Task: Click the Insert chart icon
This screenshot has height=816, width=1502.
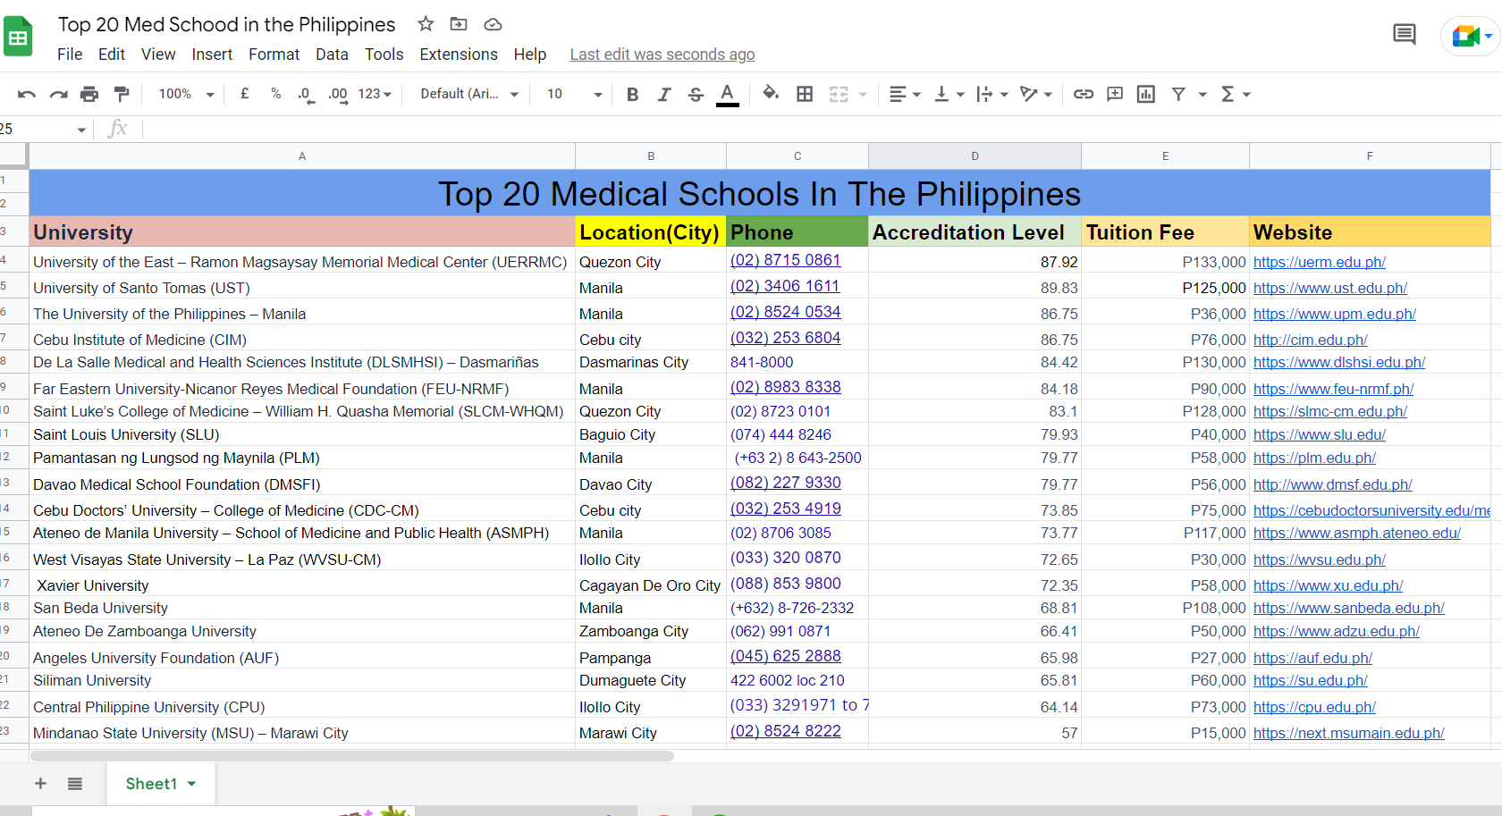Action: (x=1146, y=94)
